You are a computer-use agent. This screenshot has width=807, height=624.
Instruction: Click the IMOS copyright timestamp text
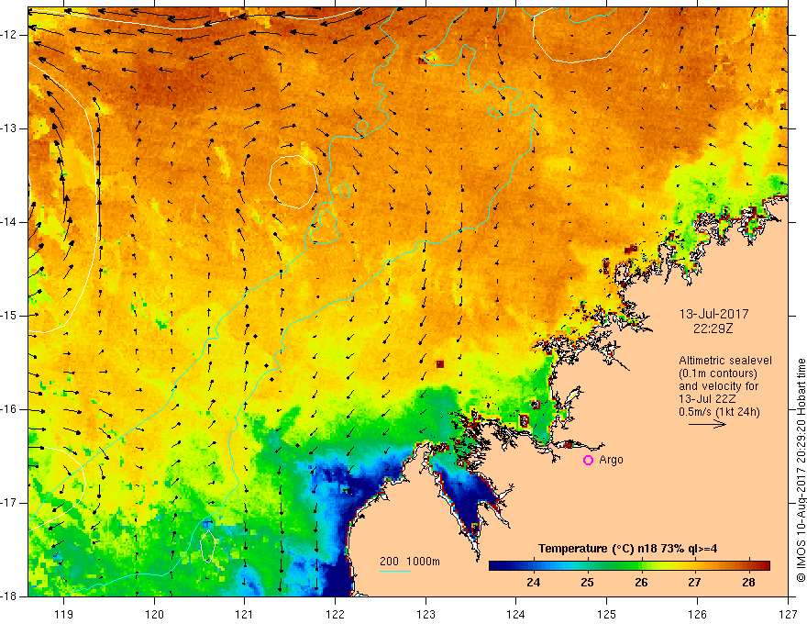[x=801, y=470]
